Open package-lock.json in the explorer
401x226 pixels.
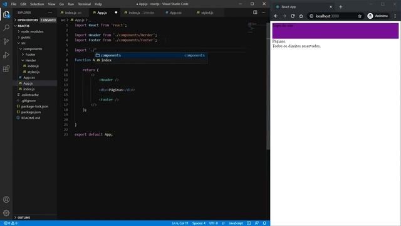pos(34,106)
